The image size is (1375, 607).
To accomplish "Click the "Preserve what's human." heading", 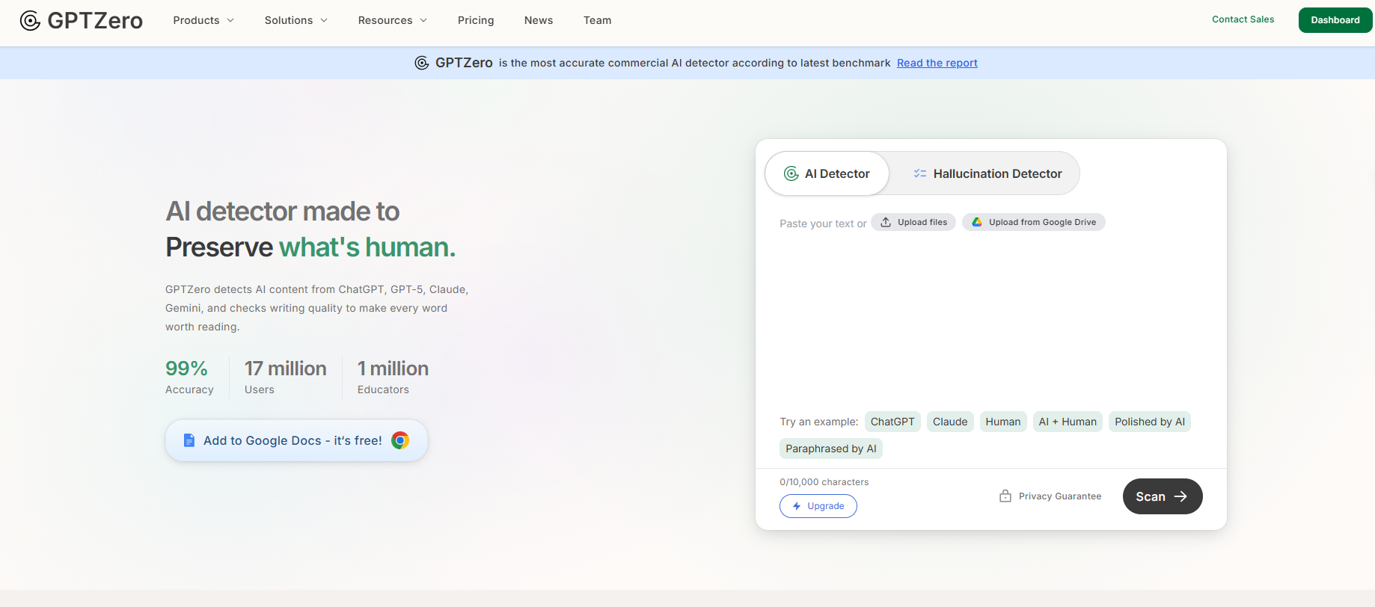I will pyautogui.click(x=310, y=247).
